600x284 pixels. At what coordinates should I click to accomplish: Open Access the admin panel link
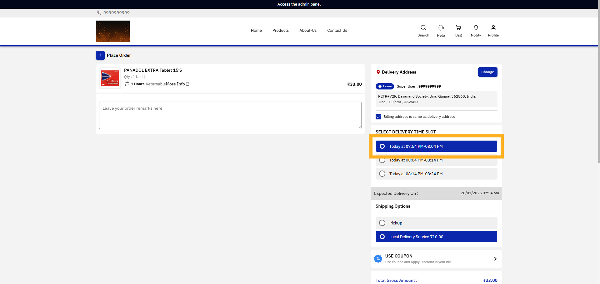299,4
